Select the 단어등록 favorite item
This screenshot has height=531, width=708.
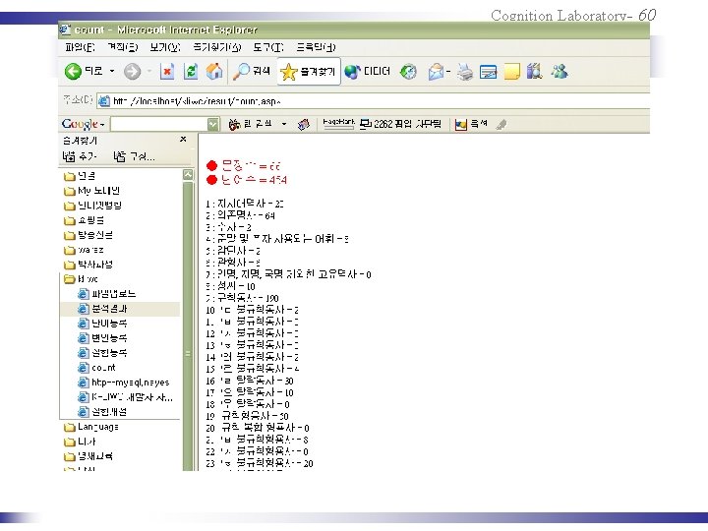point(102,324)
